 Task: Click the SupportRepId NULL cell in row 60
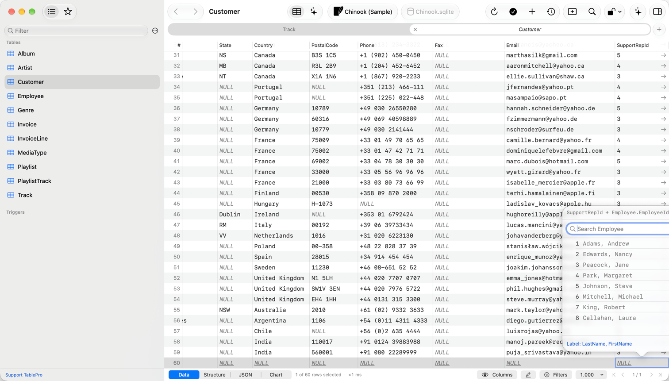pyautogui.click(x=642, y=363)
